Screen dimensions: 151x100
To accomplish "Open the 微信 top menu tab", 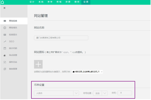I will (x=77, y=2).
